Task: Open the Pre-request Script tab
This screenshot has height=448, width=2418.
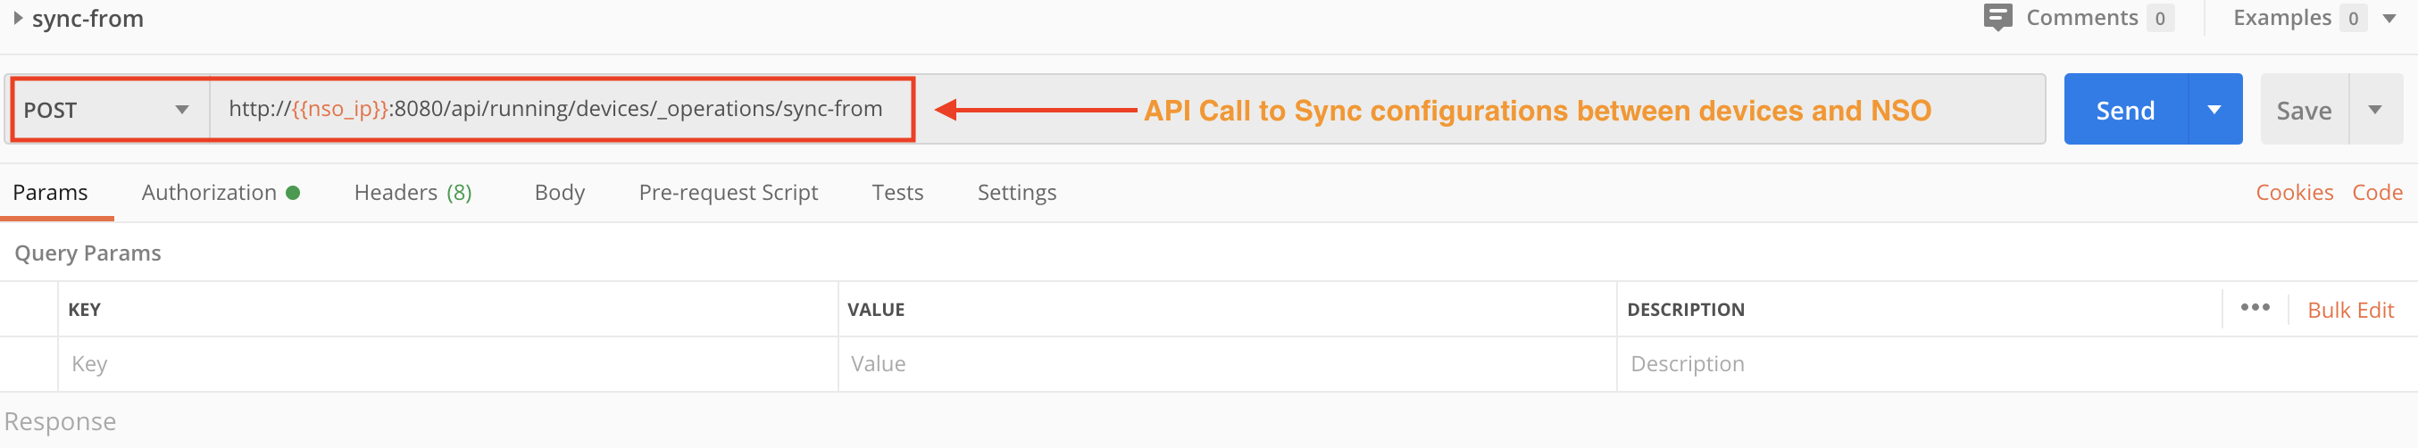Action: (x=729, y=192)
